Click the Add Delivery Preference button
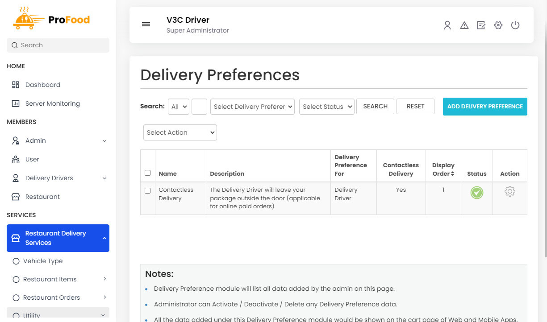Image resolution: width=547 pixels, height=322 pixels. coord(485,107)
